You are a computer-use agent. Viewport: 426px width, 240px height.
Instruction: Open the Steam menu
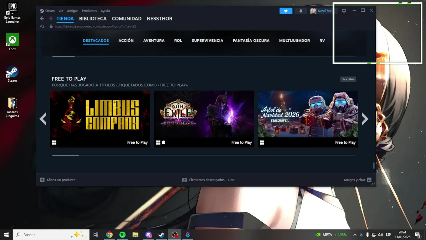pos(50,11)
